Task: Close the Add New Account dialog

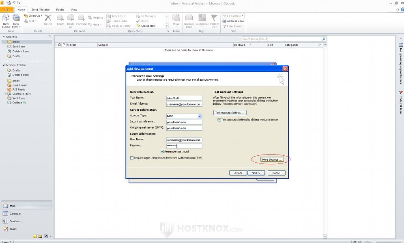Action: click(x=285, y=69)
